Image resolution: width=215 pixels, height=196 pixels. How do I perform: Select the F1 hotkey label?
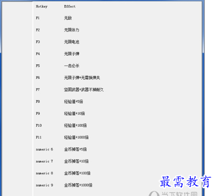coord(38,18)
